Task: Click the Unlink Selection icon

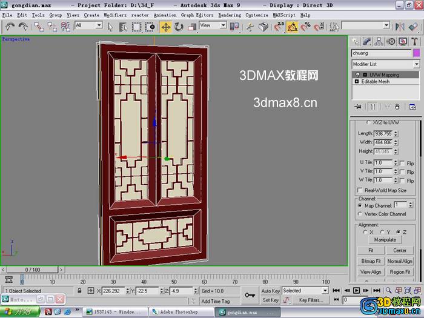Action: pyautogui.click(x=52, y=27)
